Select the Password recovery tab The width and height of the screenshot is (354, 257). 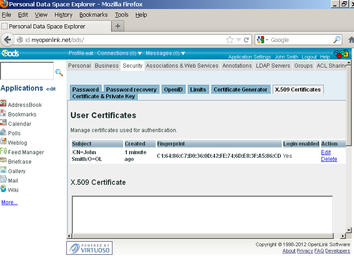[x=131, y=89]
